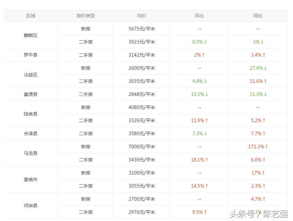The height and width of the screenshot is (221, 293).
Task: Select the 会泽县 region cell
Action: point(31,134)
